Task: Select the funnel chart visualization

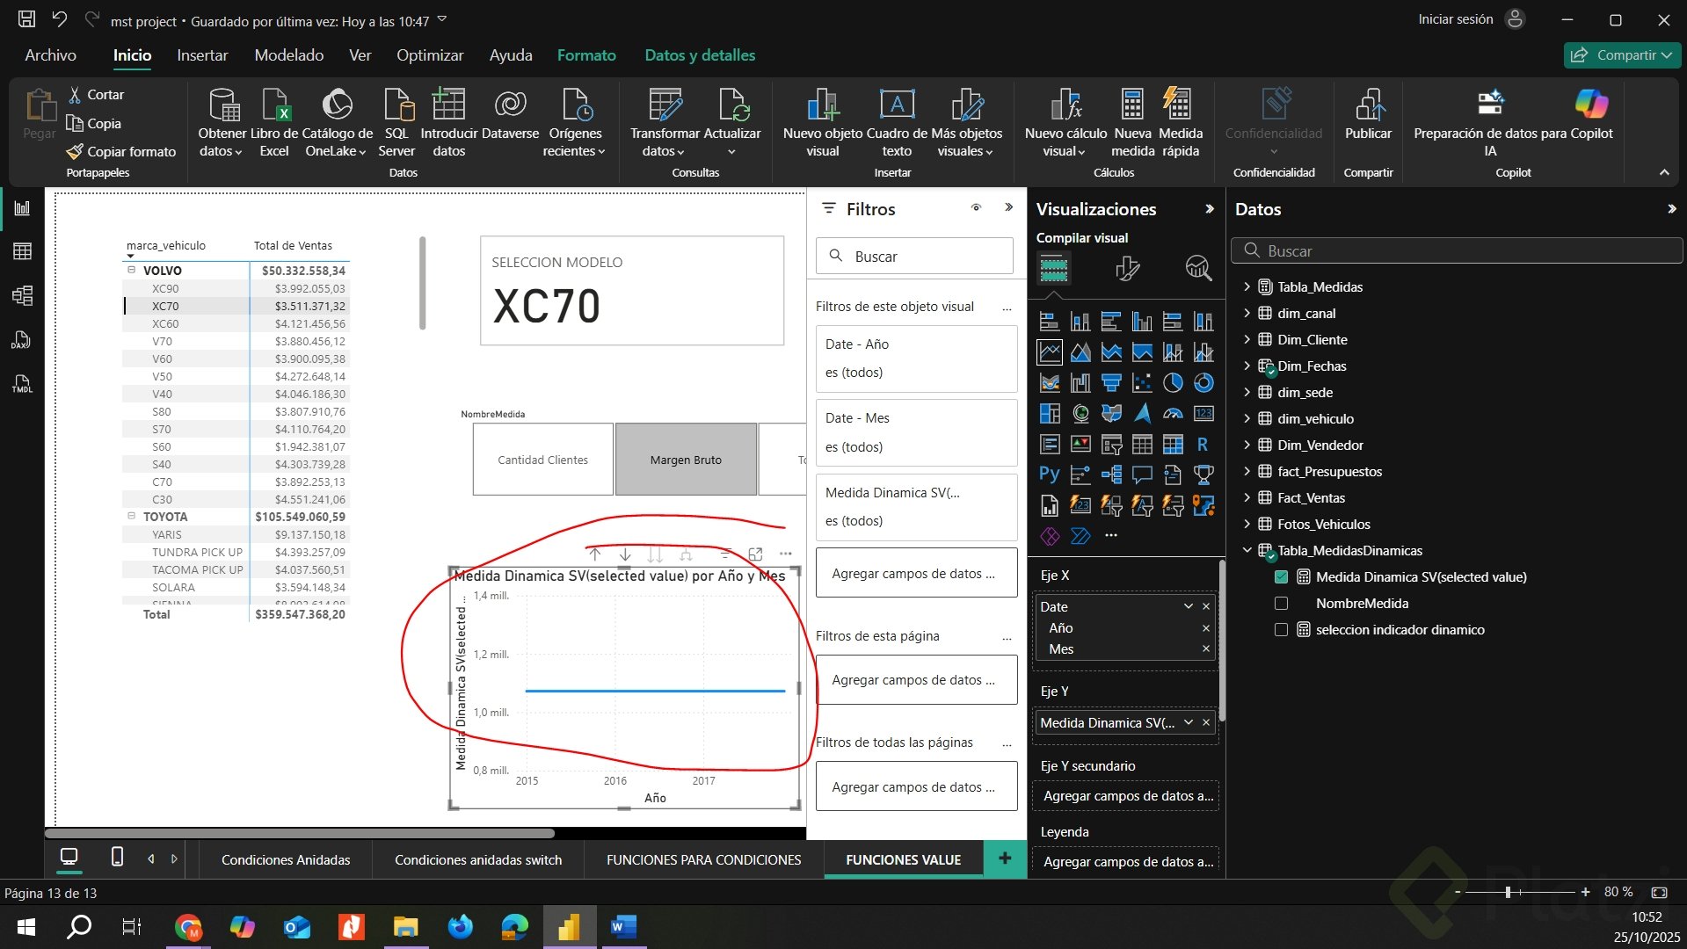Action: pyautogui.click(x=1111, y=383)
